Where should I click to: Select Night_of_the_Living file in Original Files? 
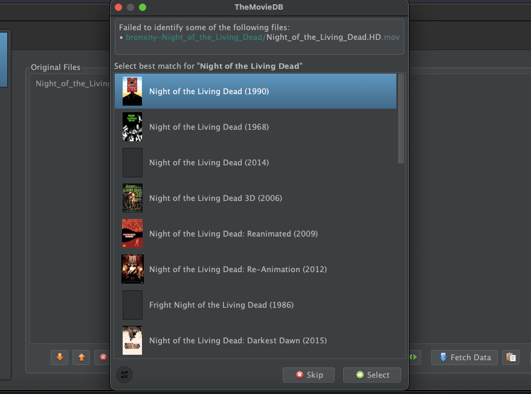tap(72, 83)
